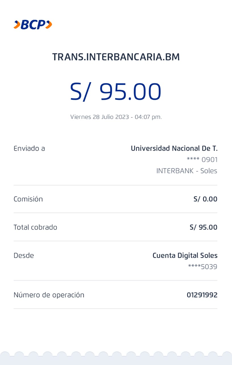This screenshot has width=232, height=365.
Task: Click the 'Enviado a' label
Action: (x=29, y=148)
